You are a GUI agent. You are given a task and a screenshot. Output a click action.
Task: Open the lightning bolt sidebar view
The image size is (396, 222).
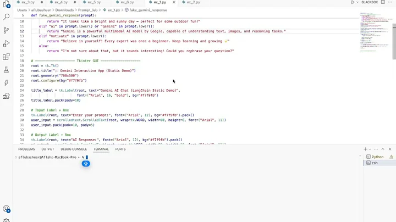click(6, 83)
